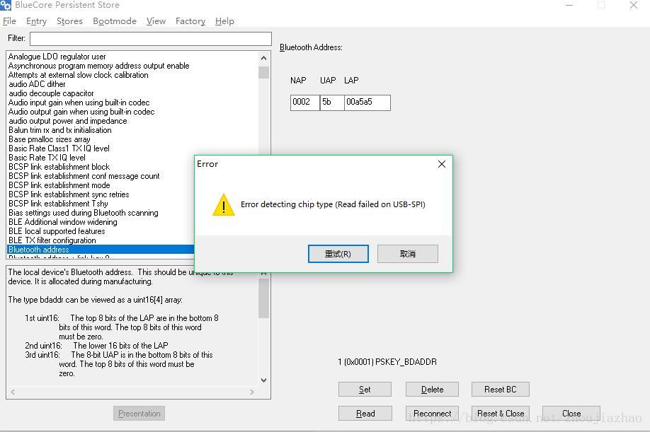The width and height of the screenshot is (650, 432).
Task: Click the Presentation button
Action: pyautogui.click(x=139, y=414)
